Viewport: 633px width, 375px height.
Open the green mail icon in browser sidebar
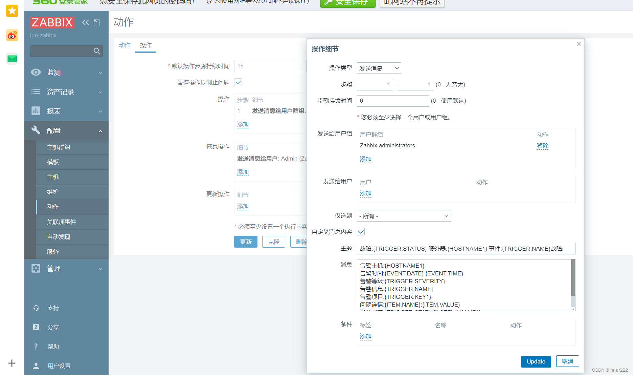12,59
